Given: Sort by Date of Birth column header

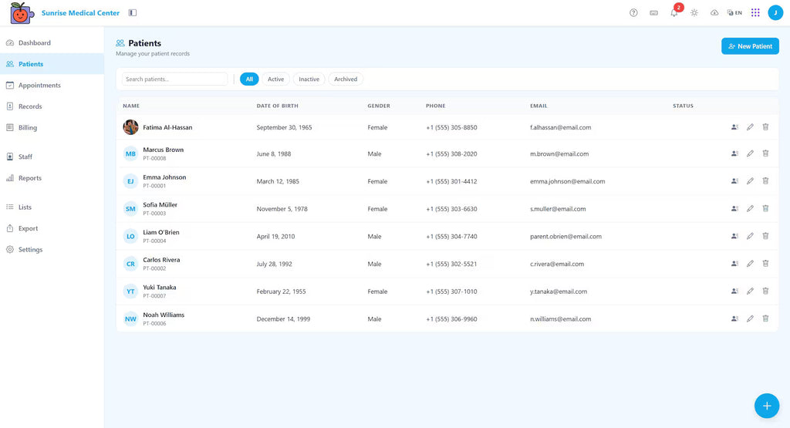Looking at the screenshot, I should pos(277,106).
